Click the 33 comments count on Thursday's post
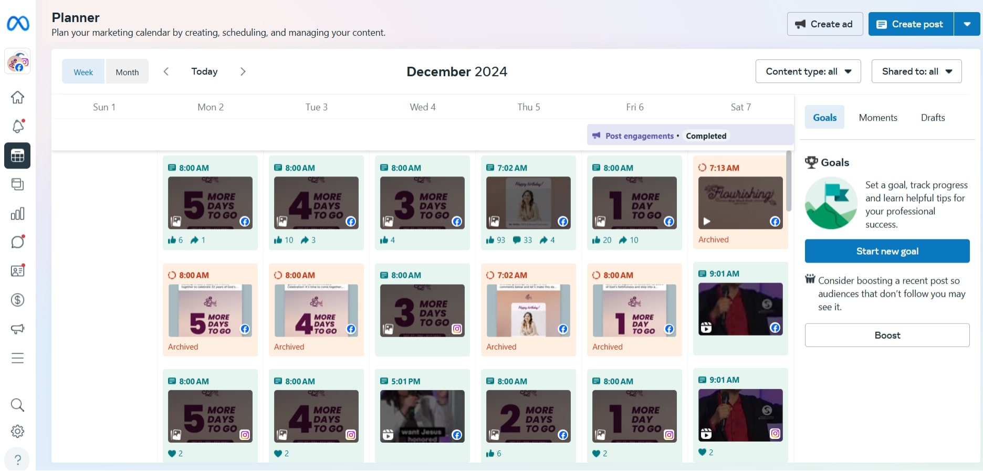Image resolution: width=983 pixels, height=471 pixels. click(522, 240)
